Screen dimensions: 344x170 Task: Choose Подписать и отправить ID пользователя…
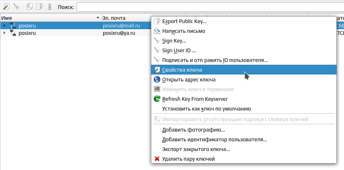(244, 60)
